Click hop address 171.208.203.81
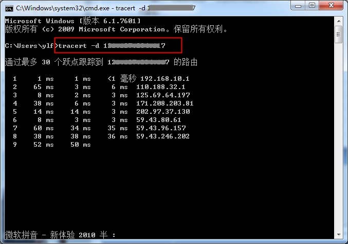 (164, 103)
